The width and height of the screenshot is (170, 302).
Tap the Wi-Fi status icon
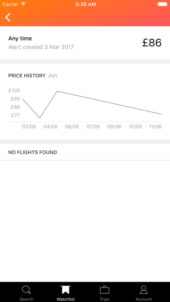[x=23, y=4]
